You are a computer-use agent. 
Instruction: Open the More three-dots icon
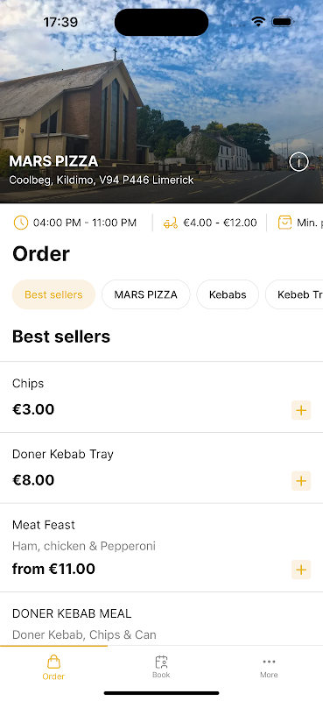[x=269, y=662]
